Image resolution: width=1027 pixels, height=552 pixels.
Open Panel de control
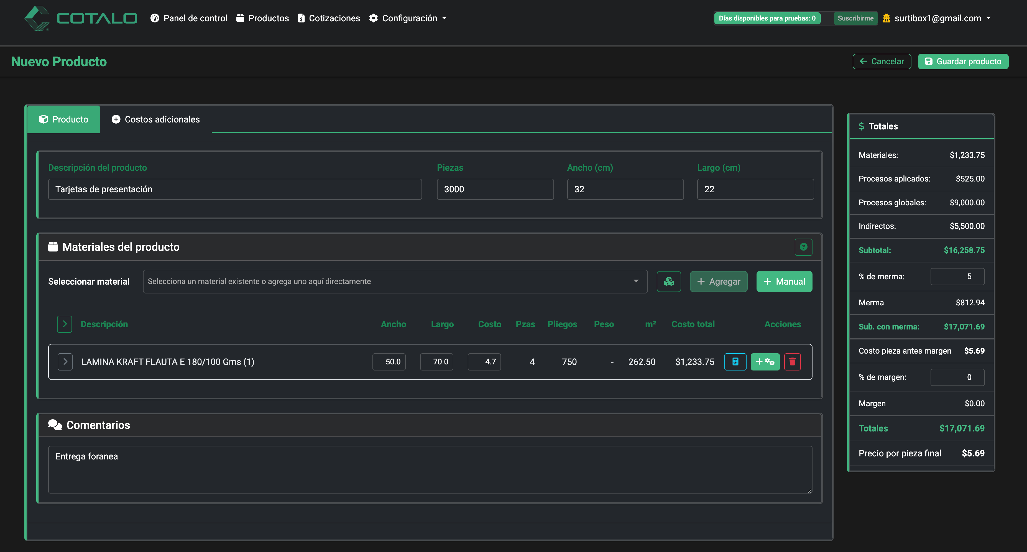[189, 18]
